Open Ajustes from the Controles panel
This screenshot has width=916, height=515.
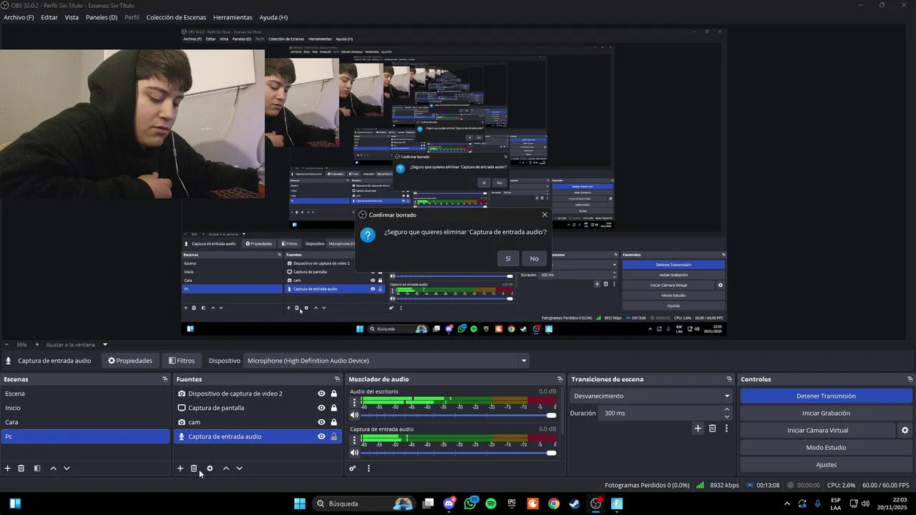pos(827,465)
